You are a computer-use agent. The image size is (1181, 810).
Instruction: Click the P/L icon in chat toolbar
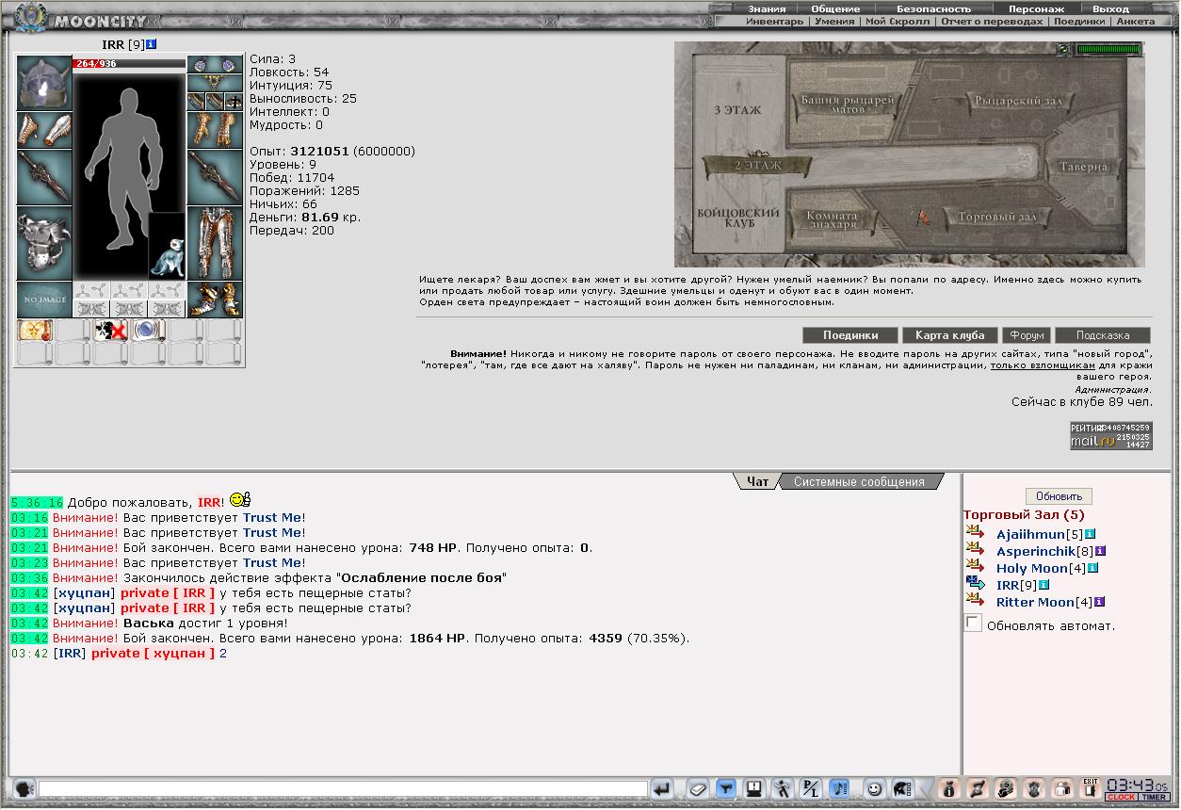811,788
